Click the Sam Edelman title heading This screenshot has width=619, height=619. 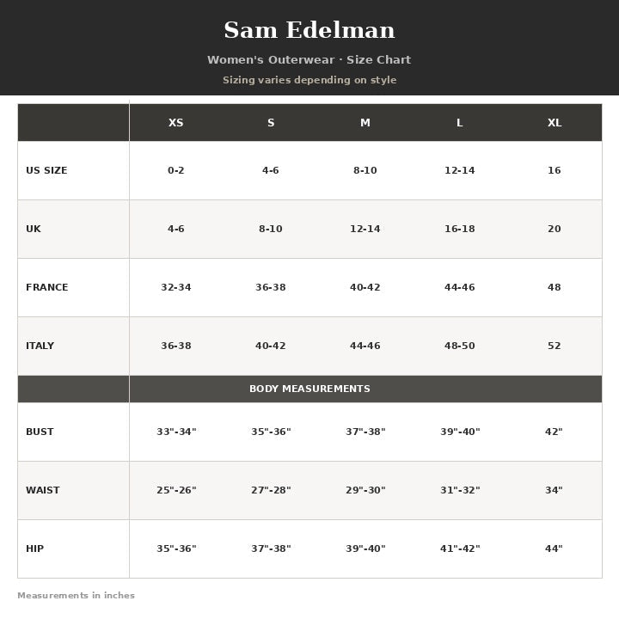tap(309, 30)
